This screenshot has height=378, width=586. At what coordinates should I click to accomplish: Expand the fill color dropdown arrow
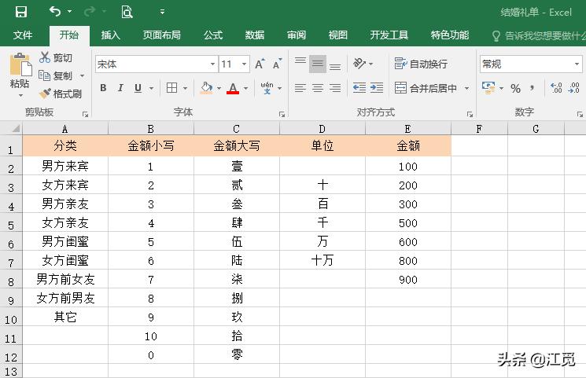(x=219, y=89)
